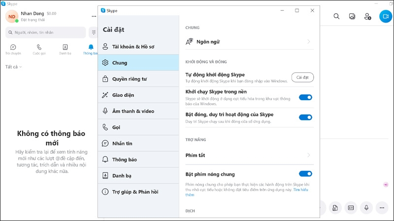Click the $0.00 Skype credit balance

(52, 14)
